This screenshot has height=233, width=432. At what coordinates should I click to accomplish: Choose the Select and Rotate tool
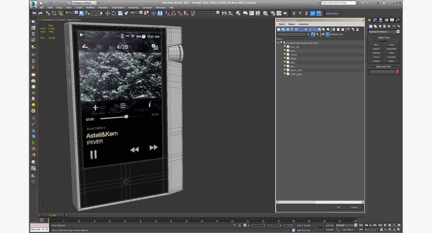(x=114, y=13)
